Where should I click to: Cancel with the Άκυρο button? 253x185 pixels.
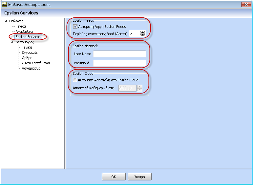(x=139, y=177)
